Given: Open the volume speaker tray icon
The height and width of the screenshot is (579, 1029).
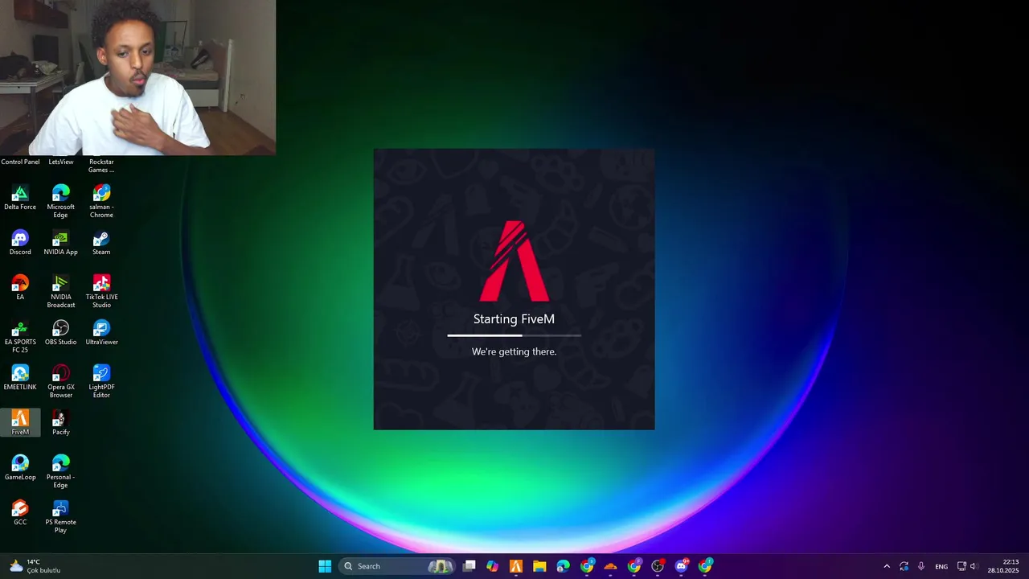Looking at the screenshot, I should 974,566.
